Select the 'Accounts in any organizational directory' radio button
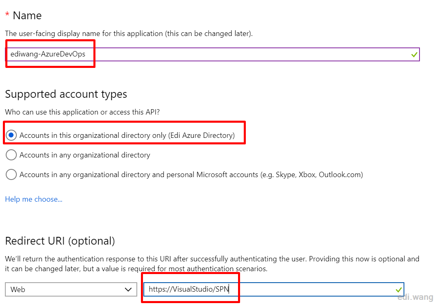The width and height of the screenshot is (440, 308). pyautogui.click(x=11, y=155)
